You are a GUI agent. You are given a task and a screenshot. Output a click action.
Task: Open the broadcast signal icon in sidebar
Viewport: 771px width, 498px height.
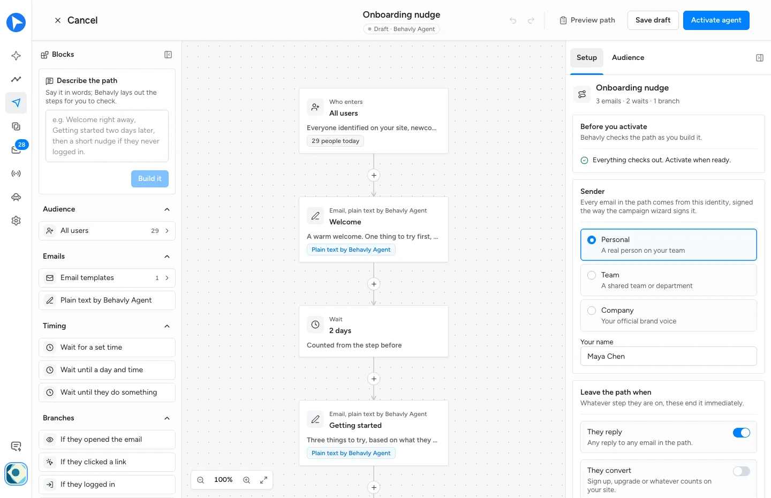[x=16, y=173]
